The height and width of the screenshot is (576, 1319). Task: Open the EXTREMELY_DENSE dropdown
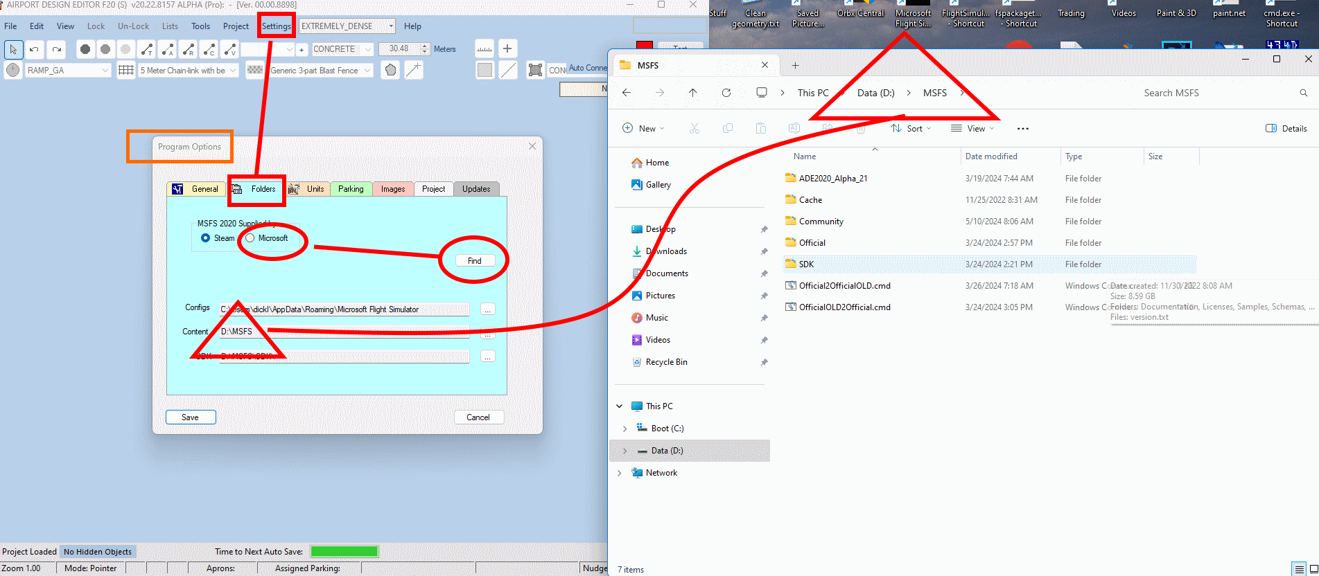(x=391, y=26)
